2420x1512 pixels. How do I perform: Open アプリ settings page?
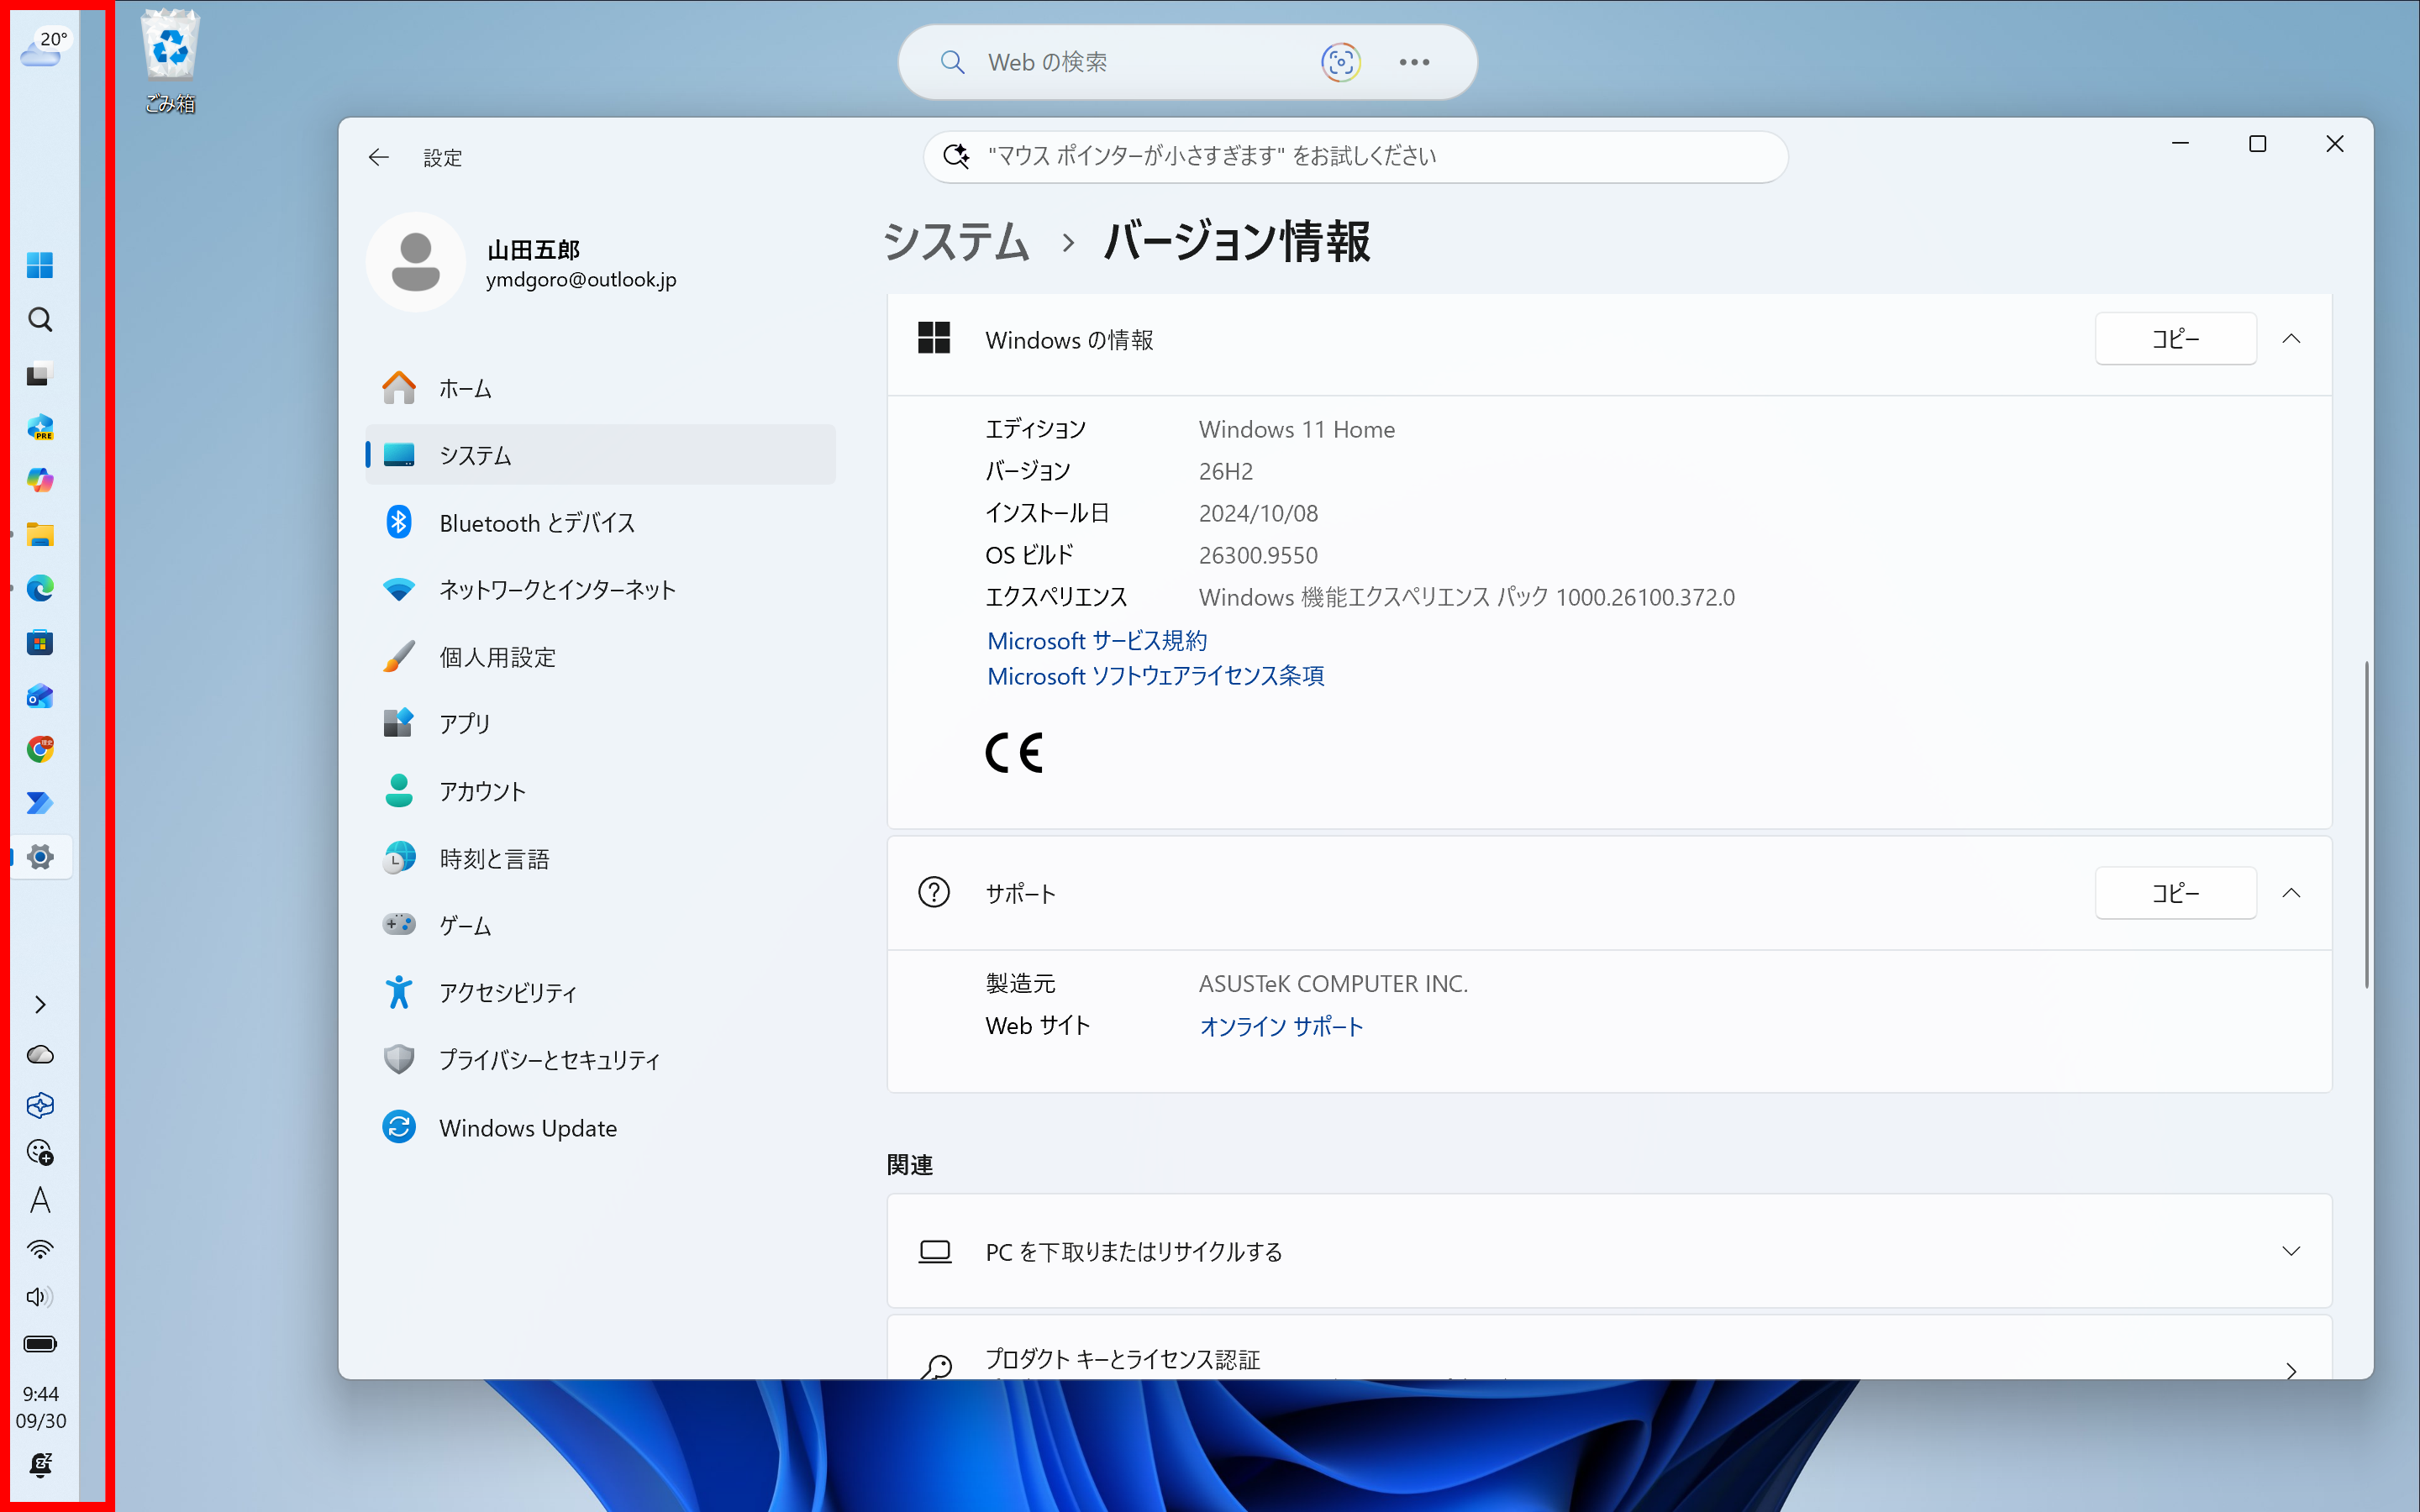600,723
